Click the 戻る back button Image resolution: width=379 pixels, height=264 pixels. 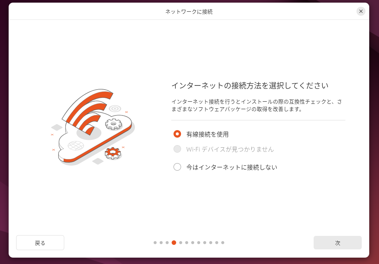point(40,243)
